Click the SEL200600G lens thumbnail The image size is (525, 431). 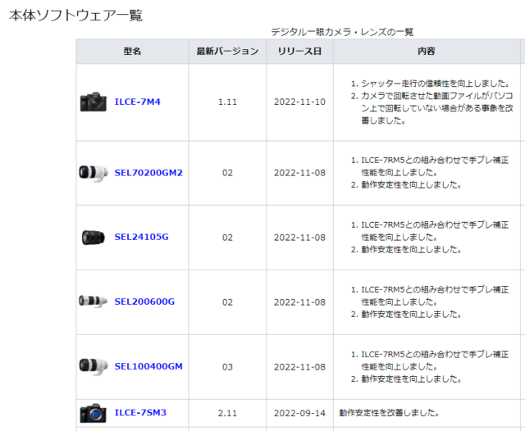pos(94,302)
